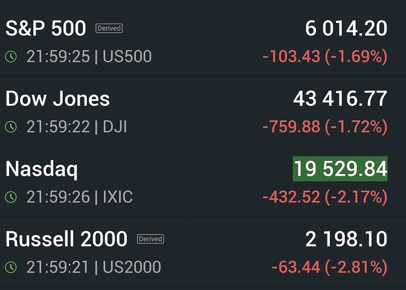Viewport: 406px width, 290px height.
Task: Click the Russell 2000 price 2 198.10
Action: tap(346, 239)
